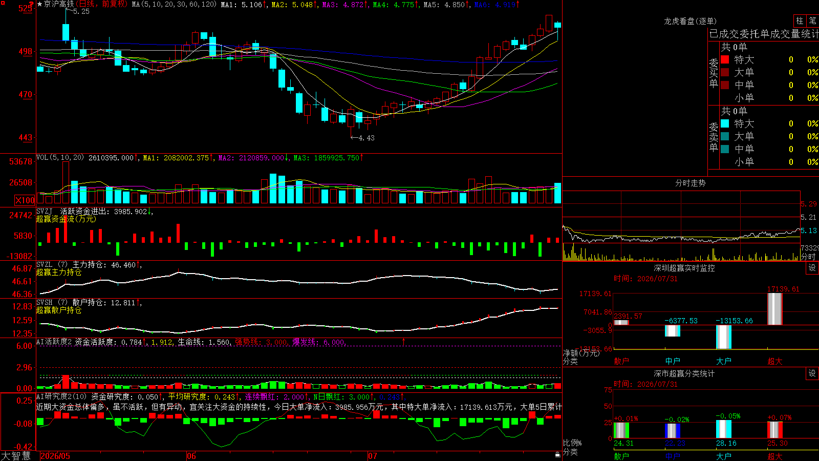This screenshot has height=461, width=819.
Task: Click the SVZJ 活跃资金进出 indicator label
Action: (x=74, y=211)
